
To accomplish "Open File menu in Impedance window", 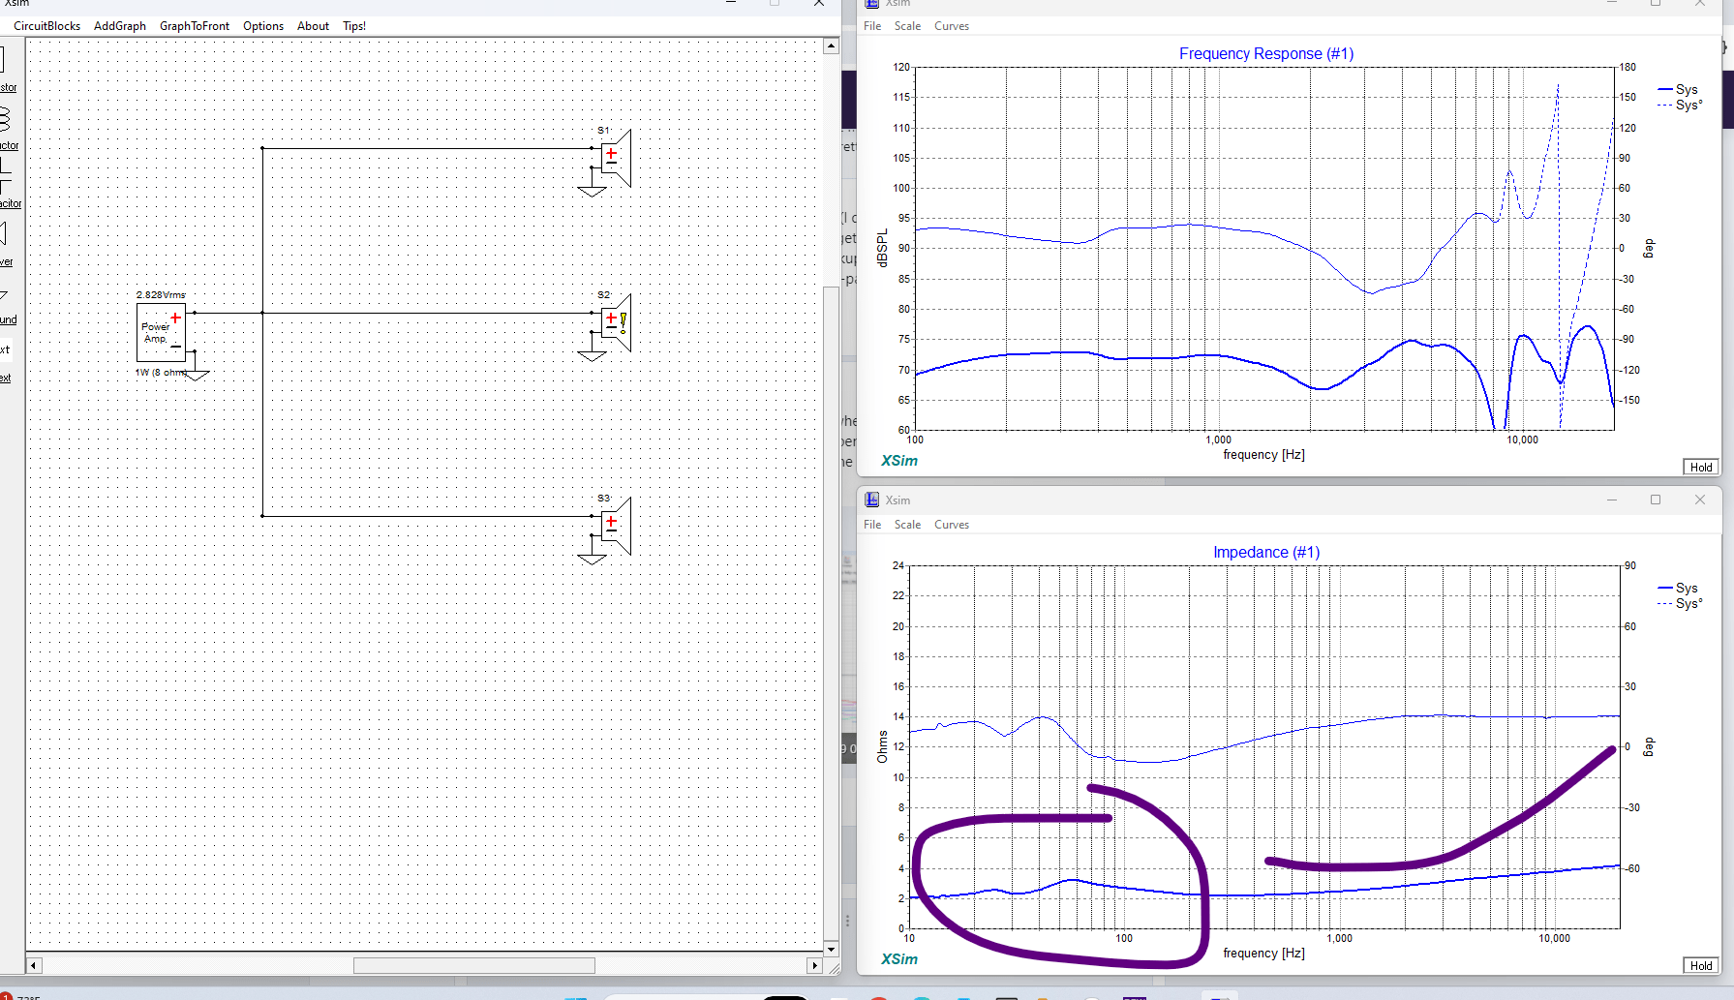I will pyautogui.click(x=872, y=525).
